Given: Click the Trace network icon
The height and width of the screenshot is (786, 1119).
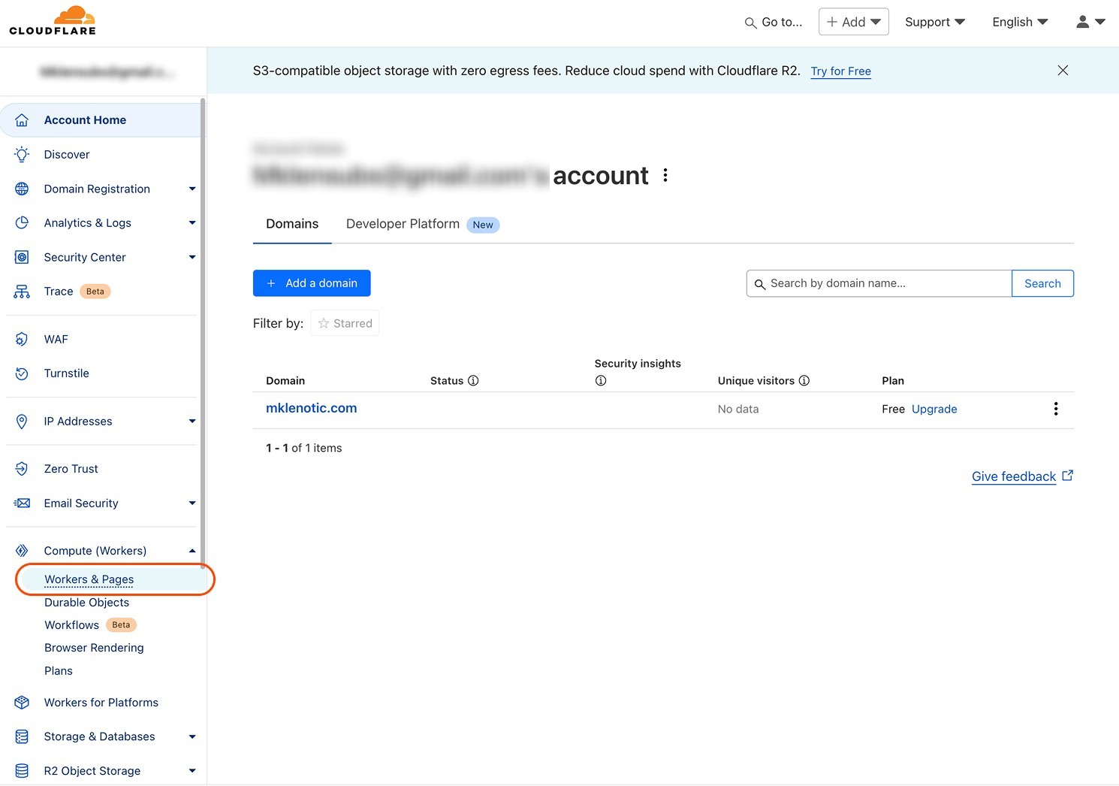Looking at the screenshot, I should click(22, 292).
